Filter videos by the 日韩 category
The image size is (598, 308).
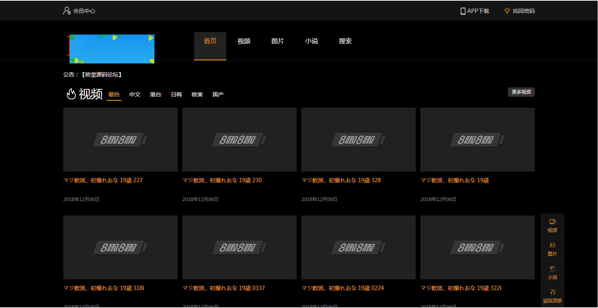(x=176, y=94)
